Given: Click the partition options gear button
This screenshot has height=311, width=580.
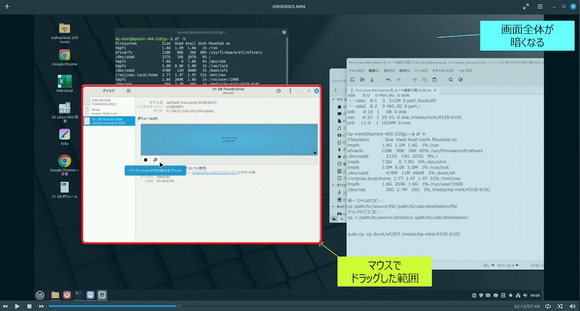Looking at the screenshot, I should coord(155,160).
